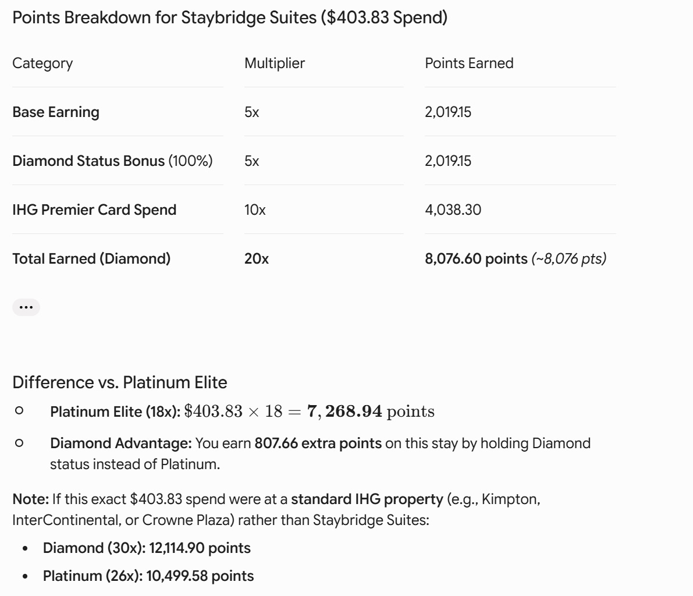Click the Platinum Elite (18x) formula line

tap(242, 411)
